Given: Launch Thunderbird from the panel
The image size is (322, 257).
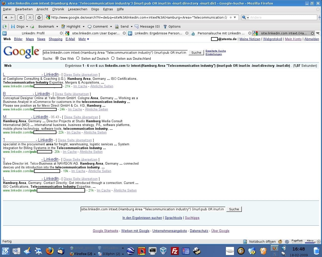Looking at the screenshot, I should pos(61,251).
